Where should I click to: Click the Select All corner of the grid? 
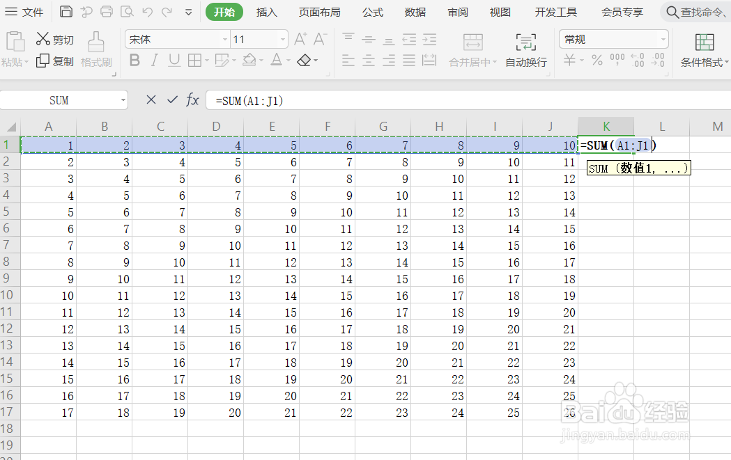10,127
